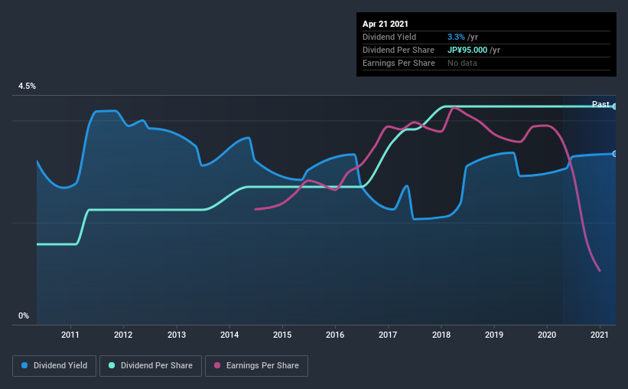
Task: Click the 3.3% dividend yield value in tooltip
Action: point(456,37)
